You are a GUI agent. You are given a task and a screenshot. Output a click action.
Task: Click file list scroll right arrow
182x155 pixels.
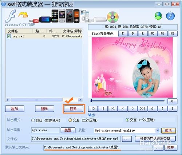pyautogui.click(x=80, y=100)
